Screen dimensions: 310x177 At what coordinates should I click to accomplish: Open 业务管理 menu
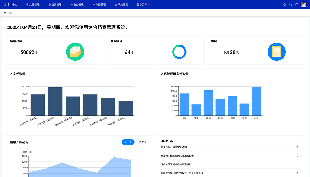pos(77,5)
